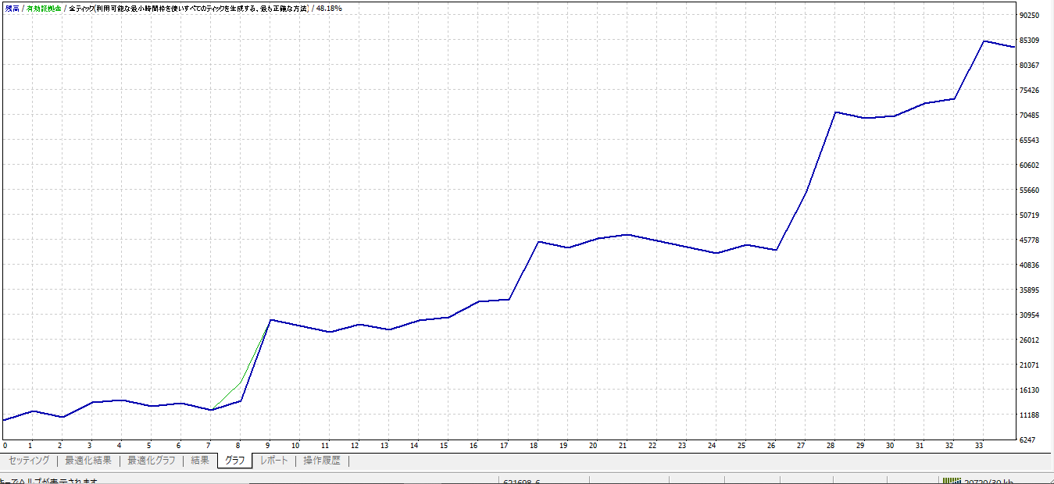Open the セッティング tab
The width and height of the screenshot is (1054, 484).
coord(29,461)
